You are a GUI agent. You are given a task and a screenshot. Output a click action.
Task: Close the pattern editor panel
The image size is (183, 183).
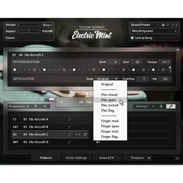coord(178,50)
